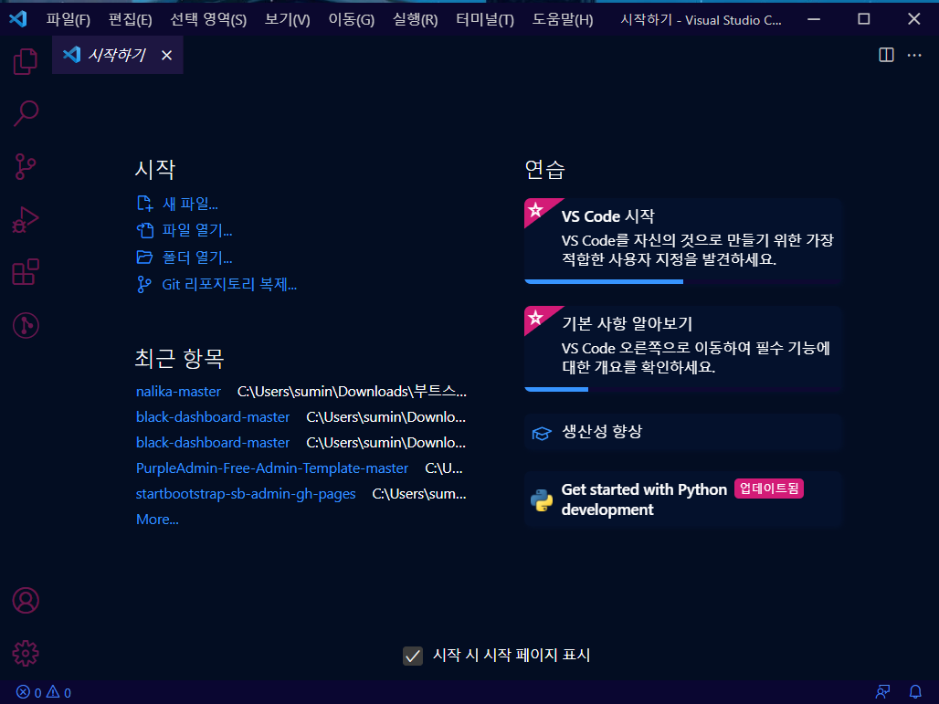Click the Git clone branch icon
Screen dimensions: 939x704
(143, 284)
